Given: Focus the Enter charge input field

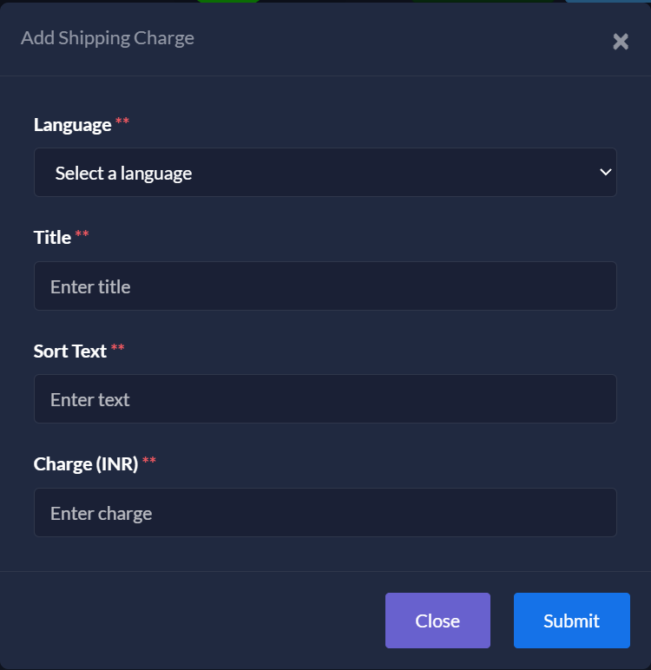Looking at the screenshot, I should coord(325,513).
